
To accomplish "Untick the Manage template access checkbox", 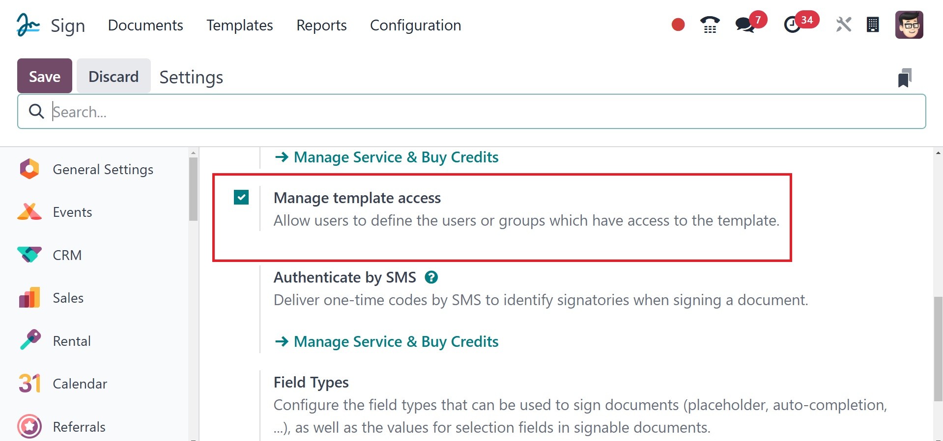I will (x=241, y=197).
